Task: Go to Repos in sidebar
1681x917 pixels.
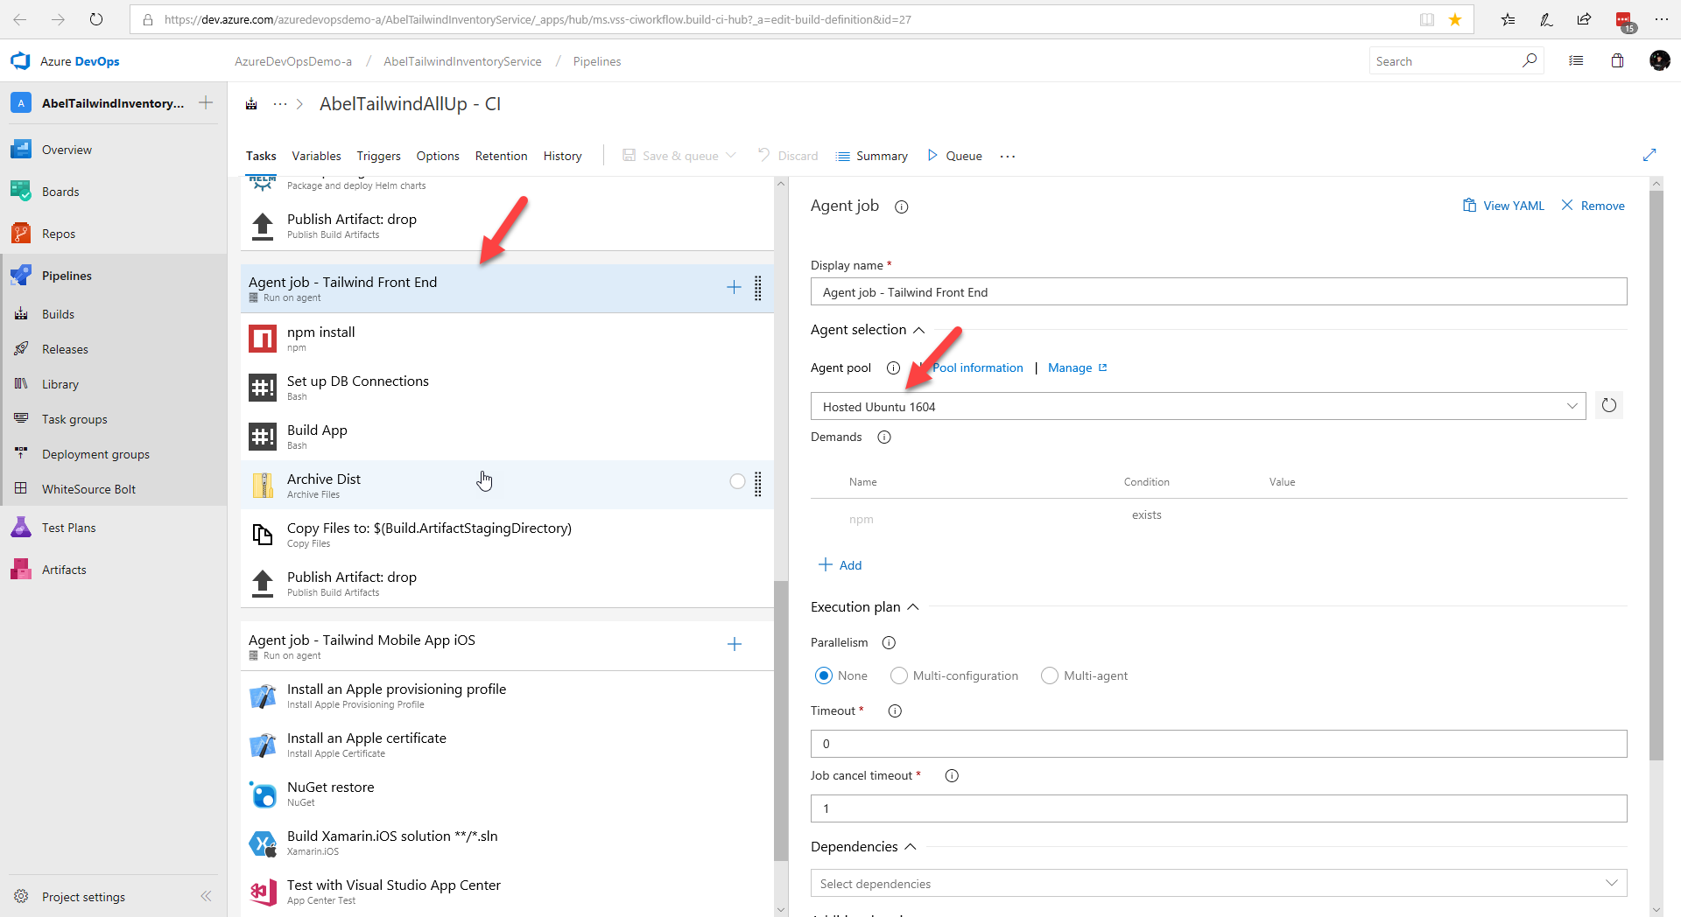Action: click(59, 234)
